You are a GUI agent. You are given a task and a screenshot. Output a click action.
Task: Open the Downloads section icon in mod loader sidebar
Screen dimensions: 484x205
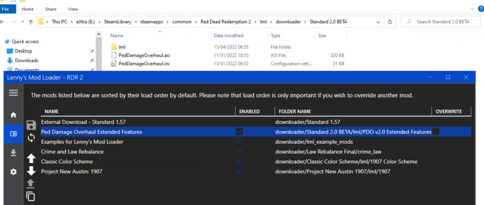(13, 153)
